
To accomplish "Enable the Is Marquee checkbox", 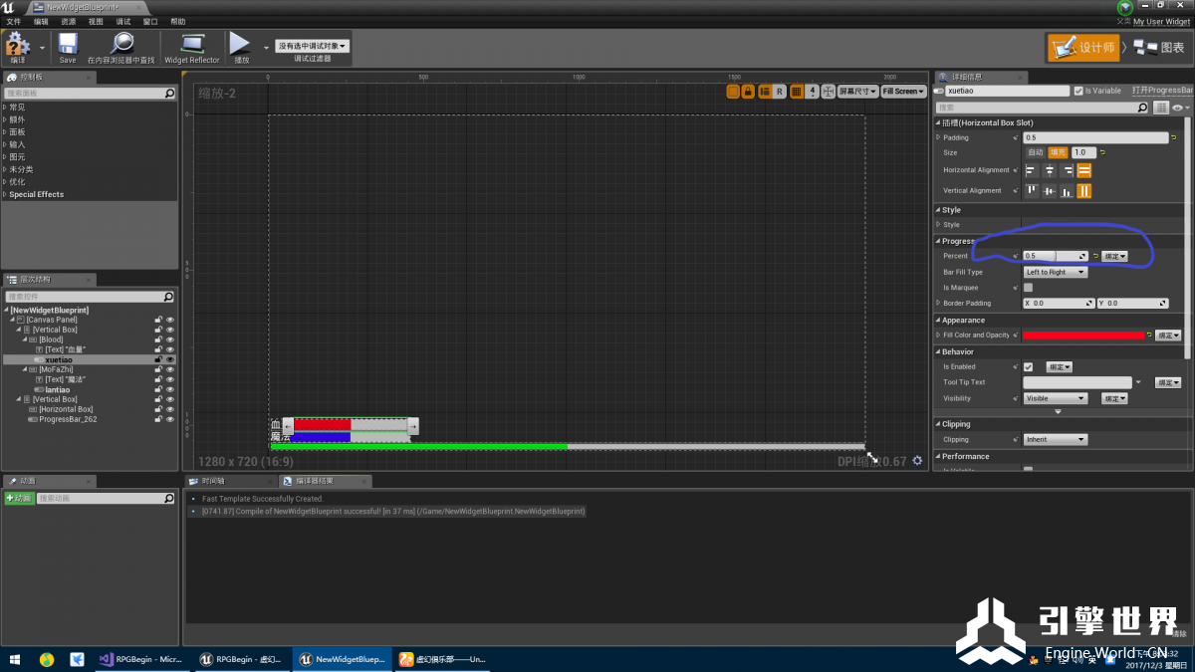I will pos(1029,288).
